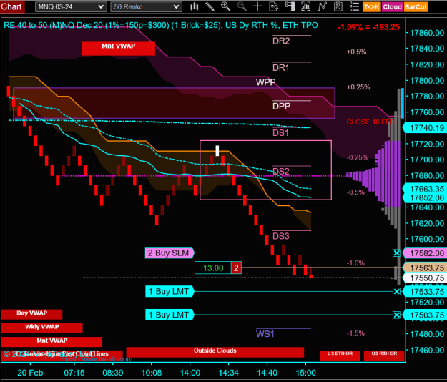447x382 pixels.
Task: Click the DR2 pivot label
Action: pos(281,41)
